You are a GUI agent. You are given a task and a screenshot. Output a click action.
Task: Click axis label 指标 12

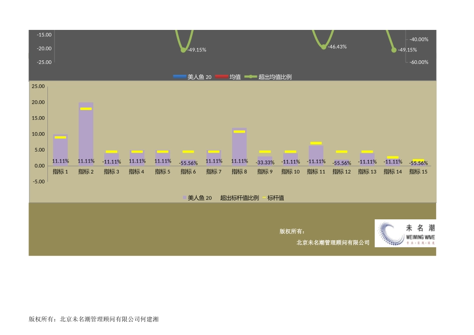[x=342, y=171]
